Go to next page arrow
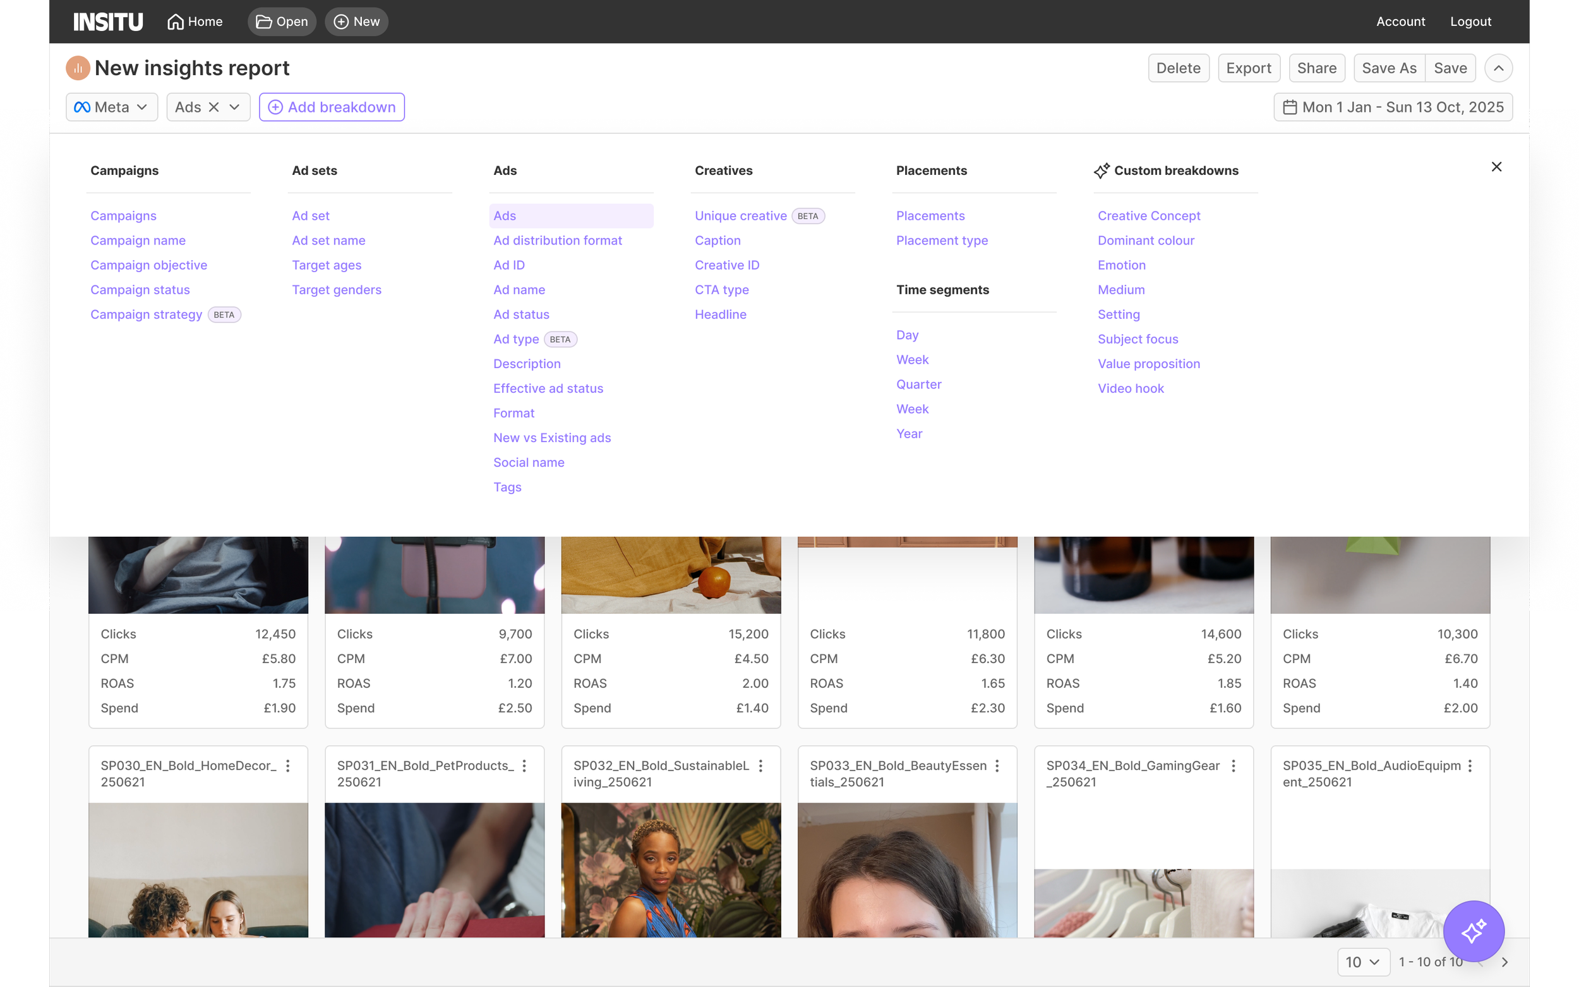 click(x=1504, y=962)
